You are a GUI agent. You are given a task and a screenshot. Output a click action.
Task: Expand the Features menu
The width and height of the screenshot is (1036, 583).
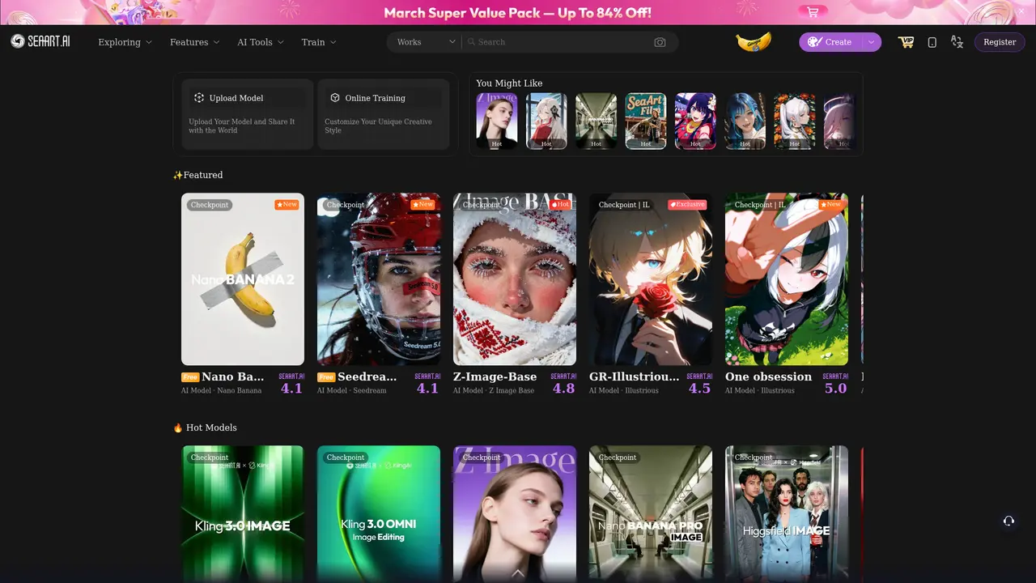pos(195,42)
